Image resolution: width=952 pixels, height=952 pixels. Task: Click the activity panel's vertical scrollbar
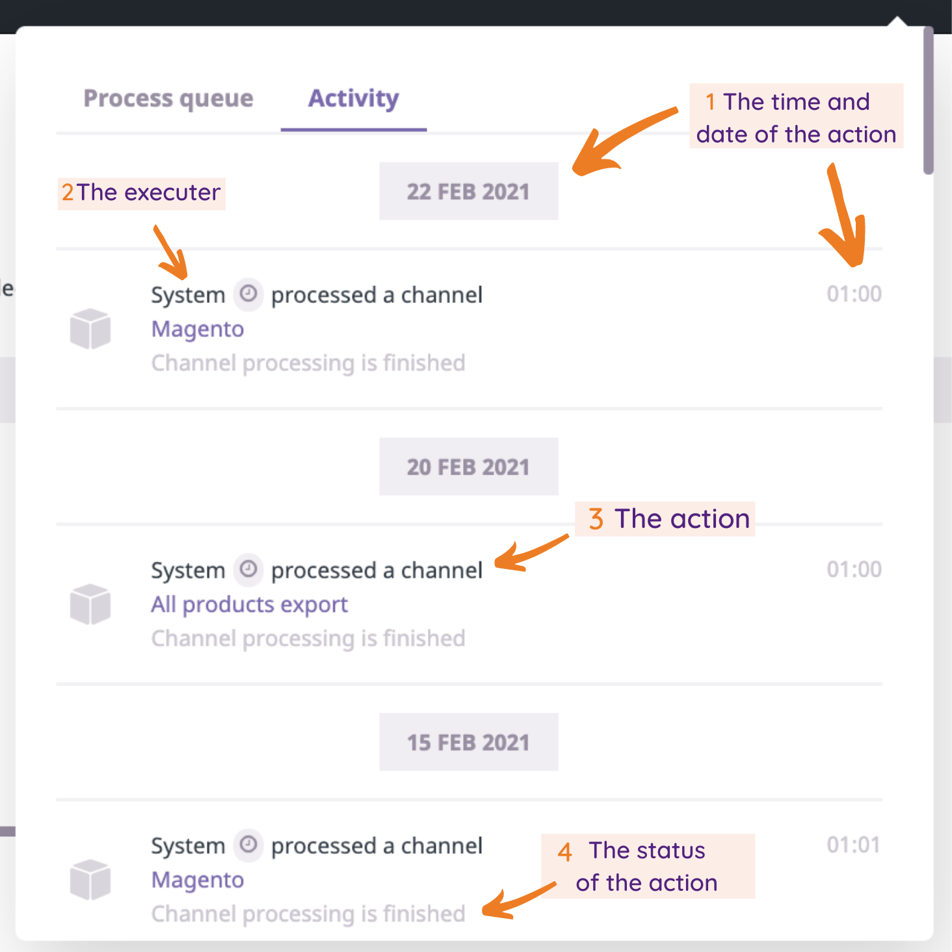(x=929, y=101)
